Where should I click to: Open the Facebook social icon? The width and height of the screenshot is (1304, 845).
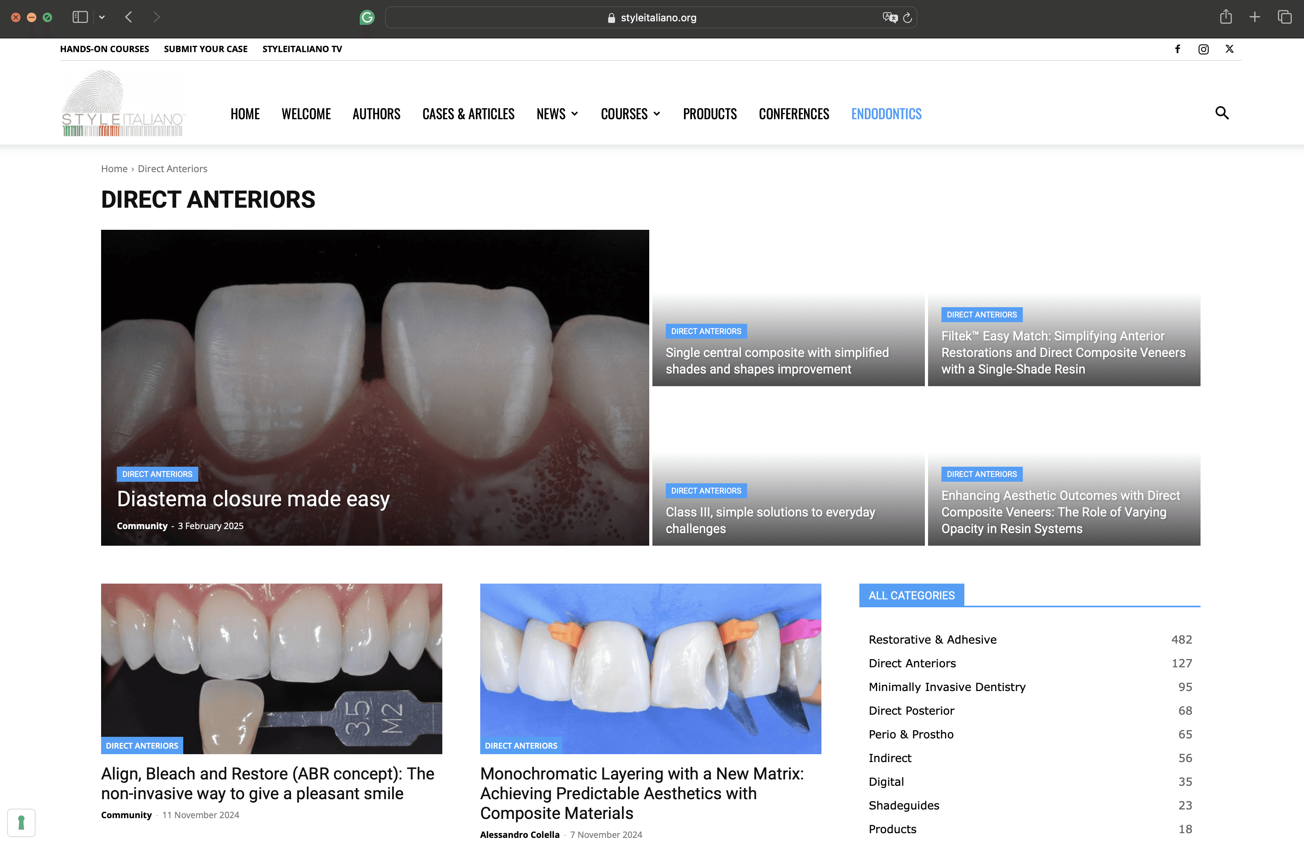coord(1178,49)
